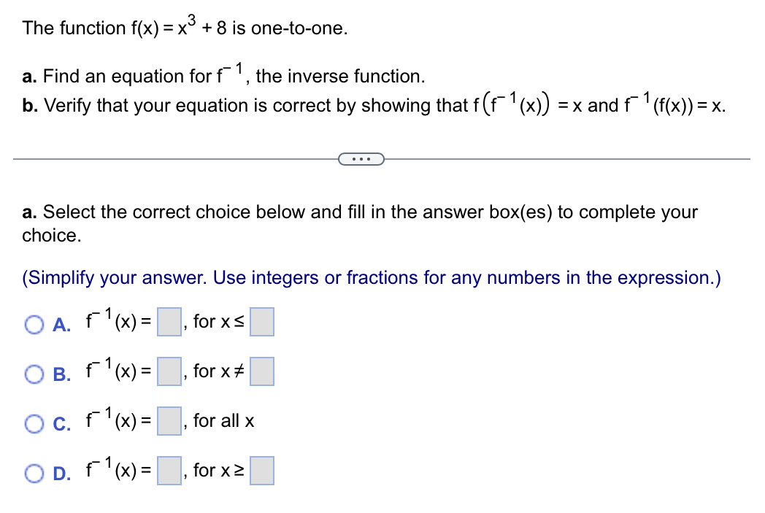
Task: Select radio button for choice B
Action: click(33, 374)
